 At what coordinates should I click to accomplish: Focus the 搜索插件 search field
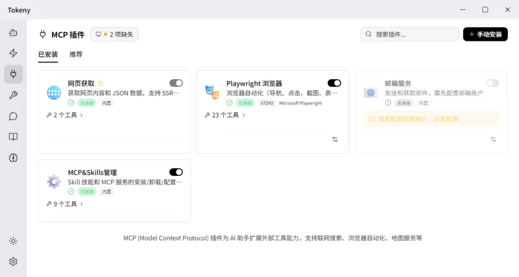coord(409,34)
